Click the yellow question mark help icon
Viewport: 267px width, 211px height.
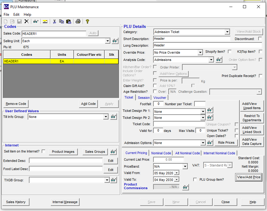[87, 21]
